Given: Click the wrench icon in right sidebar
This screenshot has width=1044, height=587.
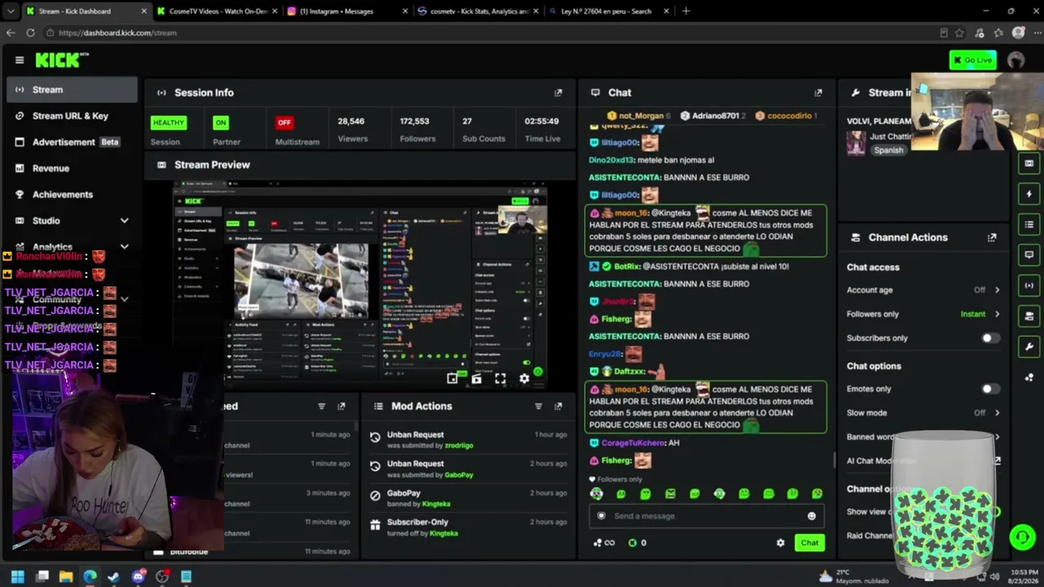Looking at the screenshot, I should 1029,346.
